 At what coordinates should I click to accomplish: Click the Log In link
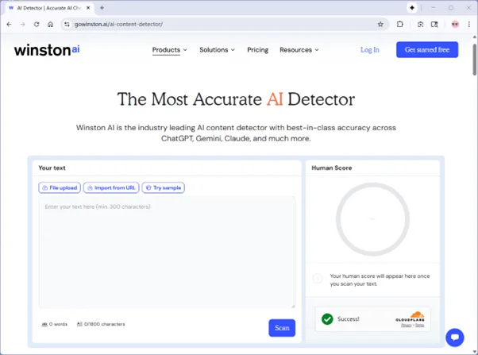point(369,50)
